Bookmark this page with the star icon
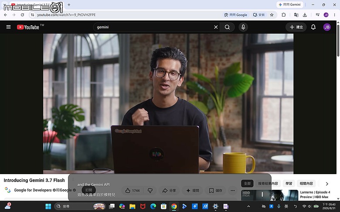 (272, 15)
